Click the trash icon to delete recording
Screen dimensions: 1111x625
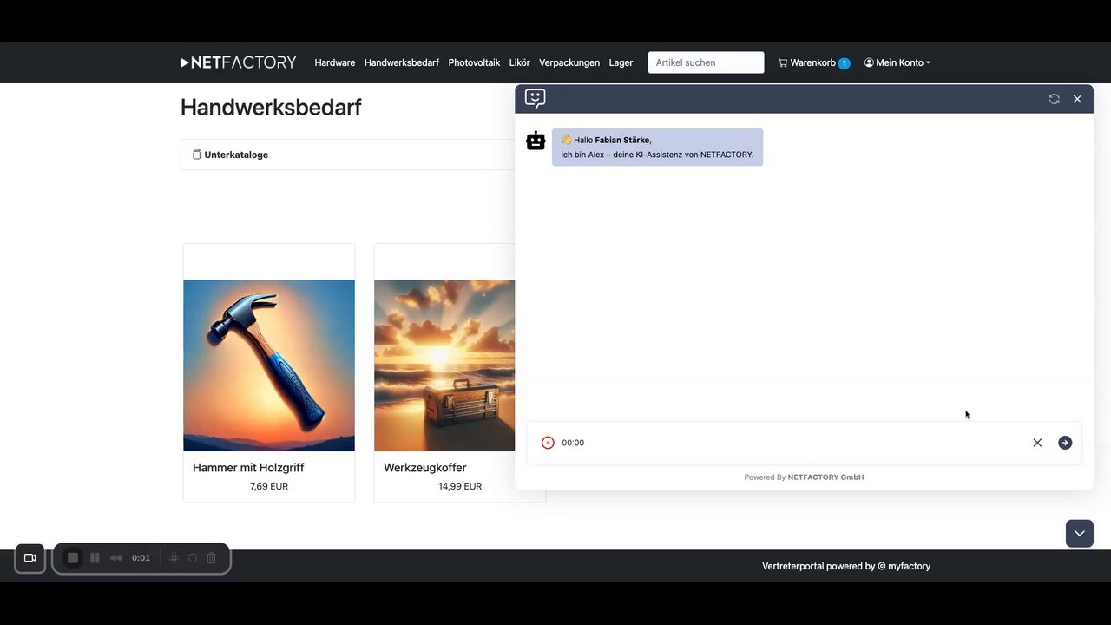(211, 558)
